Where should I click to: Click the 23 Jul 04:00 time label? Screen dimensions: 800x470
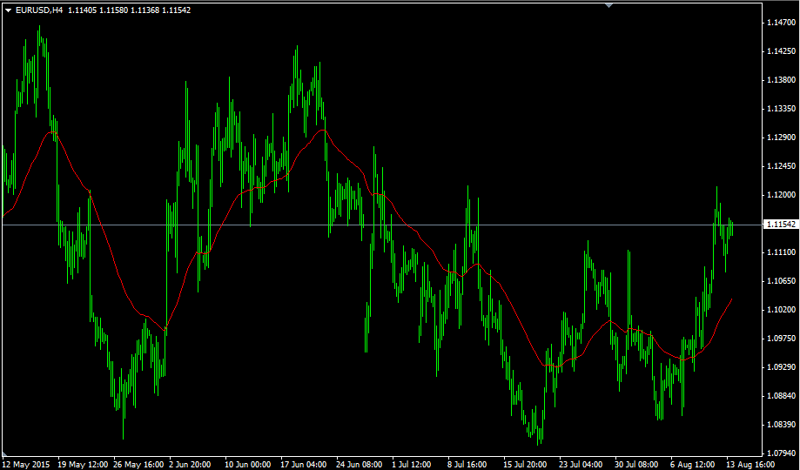pos(580,465)
